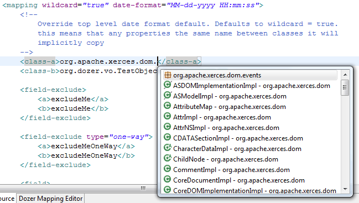The width and height of the screenshot is (359, 203).
Task: Click the AttributeMap class icon
Action: [x=168, y=106]
